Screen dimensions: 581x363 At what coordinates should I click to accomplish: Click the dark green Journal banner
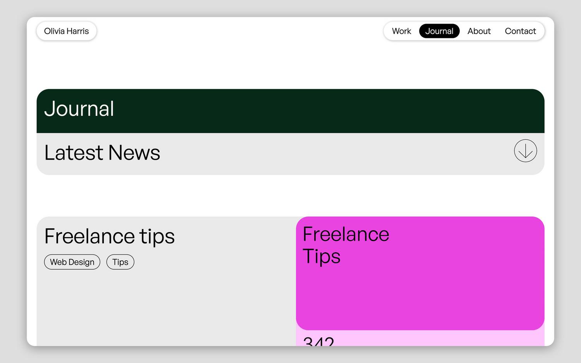click(290, 111)
